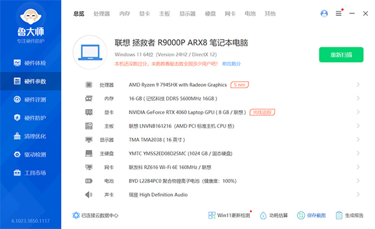Open the 清理优化 broom icon
This screenshot has height=229, width=375.
17,136
